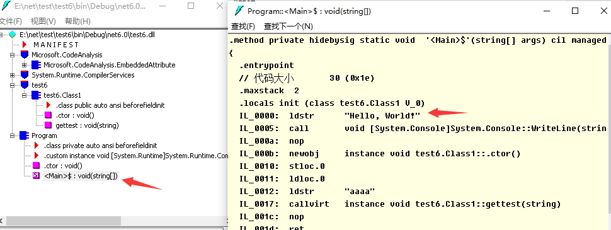The image size is (611, 230).
Task: Click the IL_000b newobj instruction line
Action: [x=380, y=154]
